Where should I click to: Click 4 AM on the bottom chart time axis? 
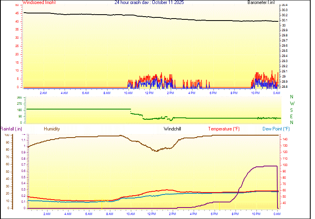pos(67,214)
